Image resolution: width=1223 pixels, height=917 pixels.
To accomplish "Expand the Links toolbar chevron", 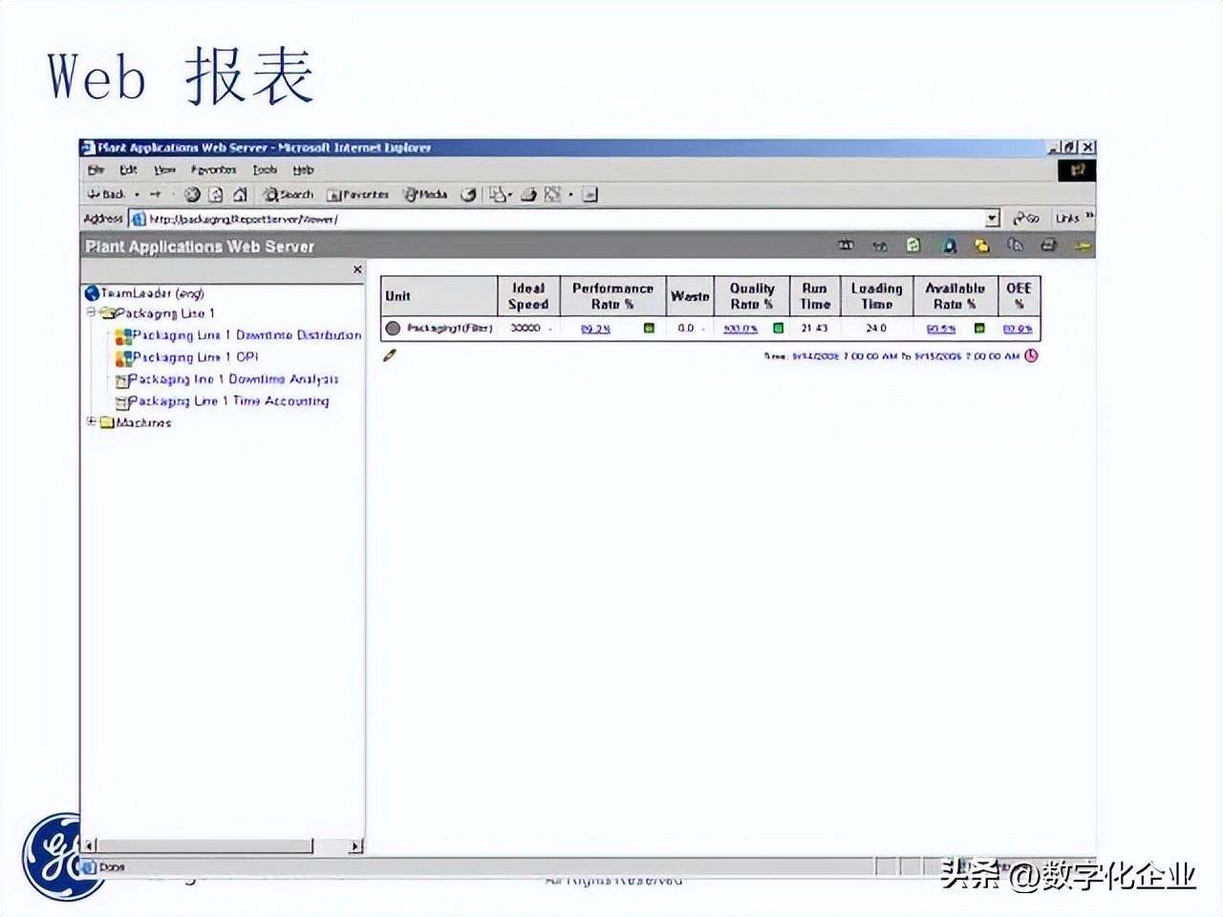I will (x=1090, y=216).
